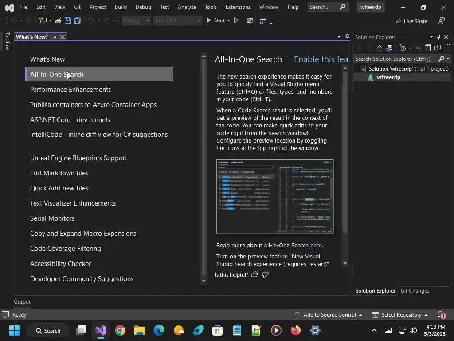454x341 pixels.
Task: Select Serial Monitors item
Action: (52, 218)
